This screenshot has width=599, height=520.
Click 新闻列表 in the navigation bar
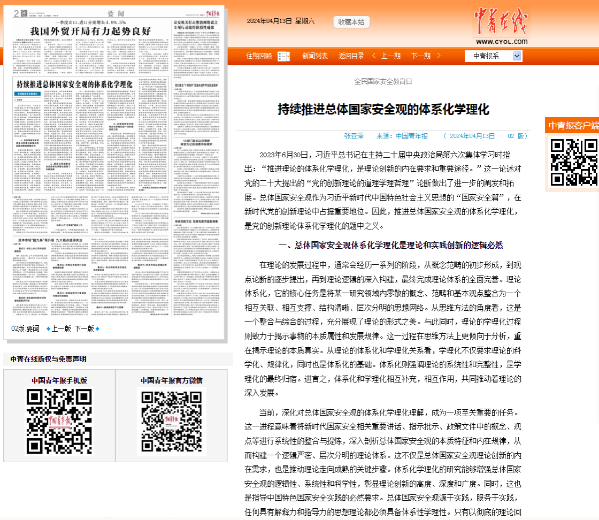click(315, 56)
